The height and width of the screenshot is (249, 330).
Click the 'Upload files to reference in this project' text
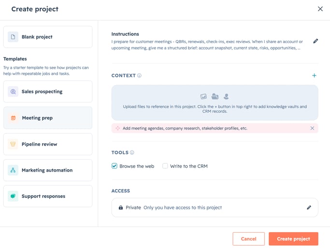215,109
